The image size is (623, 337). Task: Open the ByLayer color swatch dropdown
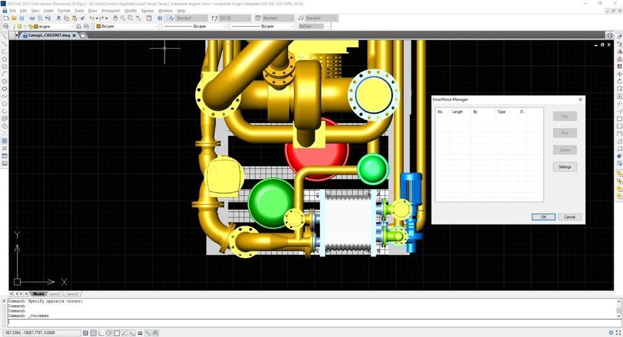[x=128, y=27]
